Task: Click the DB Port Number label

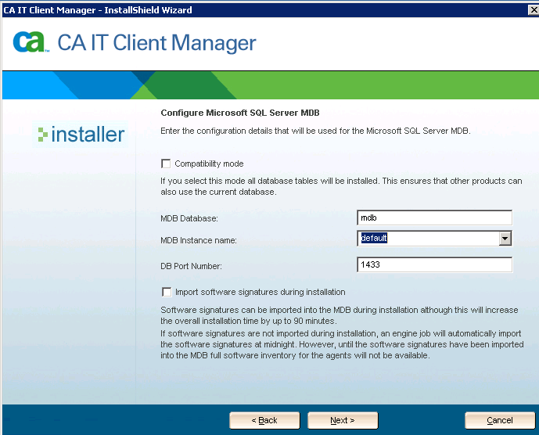Action: coord(191,266)
